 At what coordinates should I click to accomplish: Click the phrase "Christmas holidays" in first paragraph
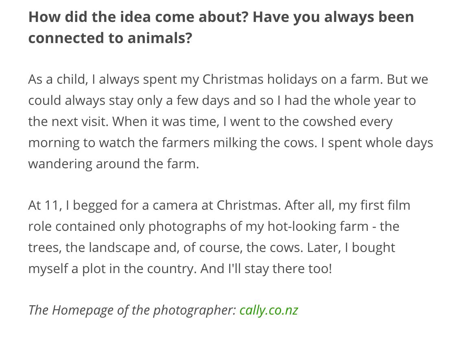coord(258,79)
